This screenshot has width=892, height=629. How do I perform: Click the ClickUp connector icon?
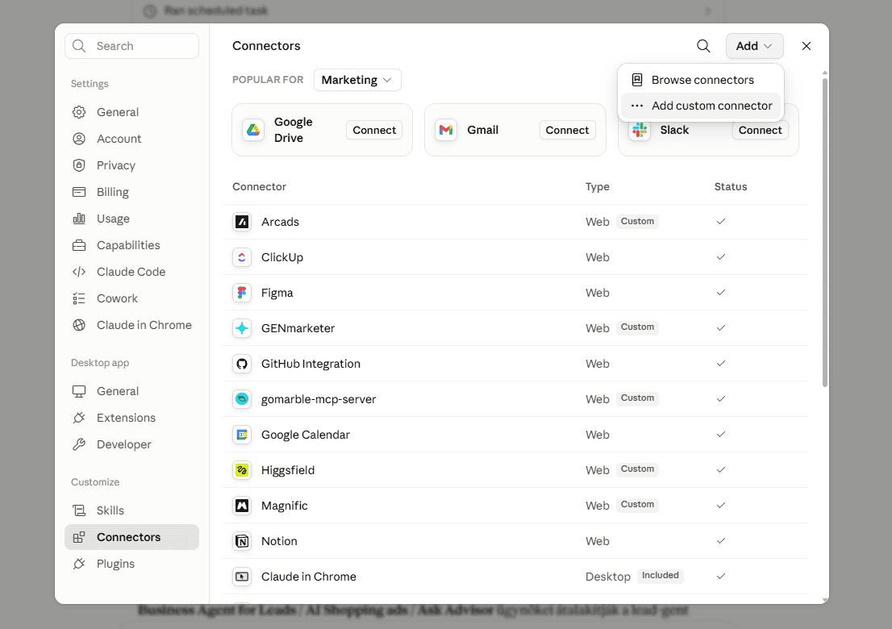click(x=242, y=257)
